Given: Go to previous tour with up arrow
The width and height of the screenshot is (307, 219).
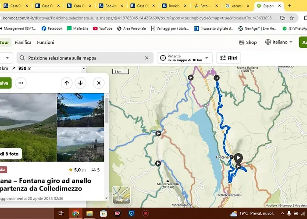Looking at the screenshot, I should [x=67, y=83].
